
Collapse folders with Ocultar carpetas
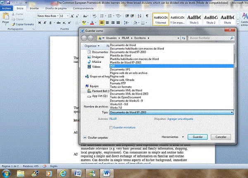[96, 138]
